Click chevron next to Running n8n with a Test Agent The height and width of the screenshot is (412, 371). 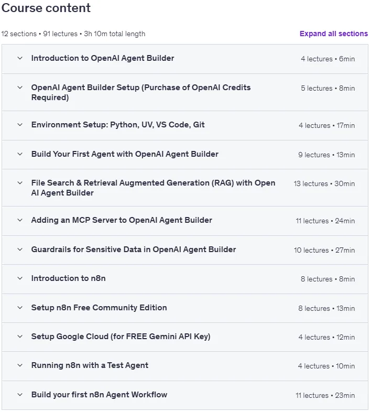[x=20, y=365]
